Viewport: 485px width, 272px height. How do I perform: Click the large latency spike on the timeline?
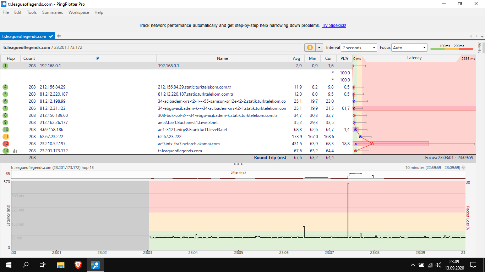pyautogui.click(x=348, y=210)
